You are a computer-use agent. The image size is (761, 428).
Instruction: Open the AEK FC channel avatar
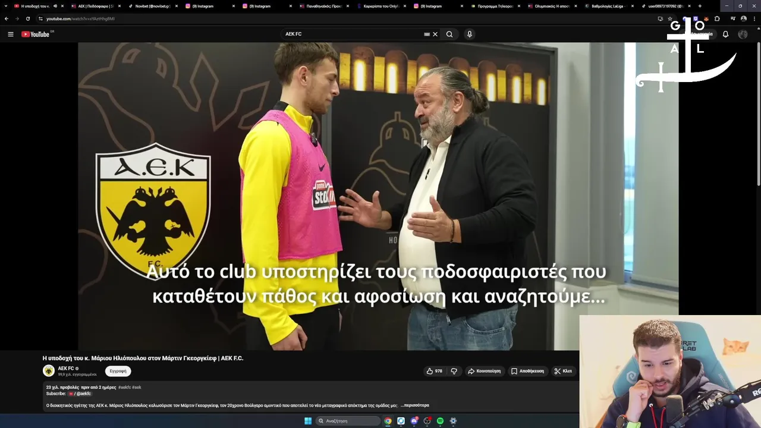point(49,371)
